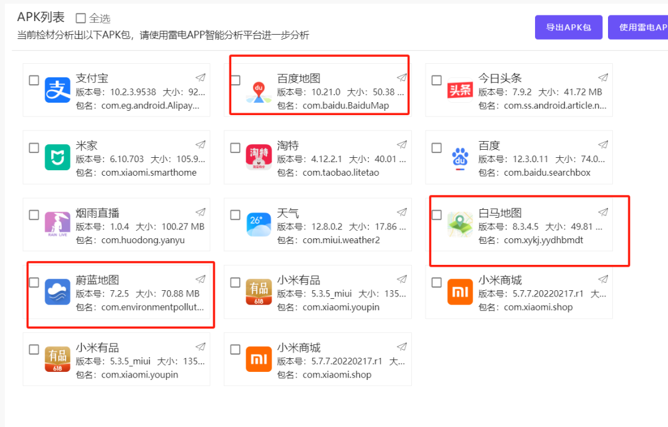Screen dimensions: 668x427
Task: Click the 今日头条 app icon
Action: coord(460,90)
